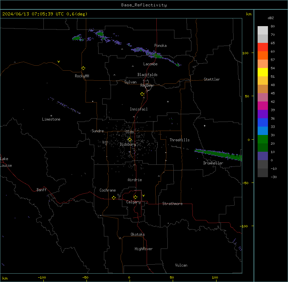Click the Airdrie city label
Screen dimensions: 288x282
coord(135,180)
